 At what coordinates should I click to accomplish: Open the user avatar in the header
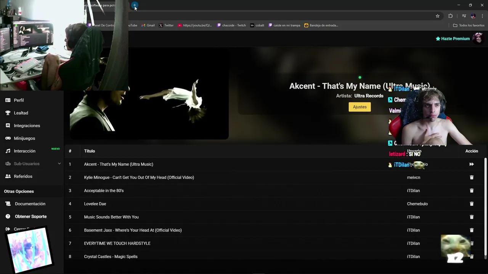(478, 38)
